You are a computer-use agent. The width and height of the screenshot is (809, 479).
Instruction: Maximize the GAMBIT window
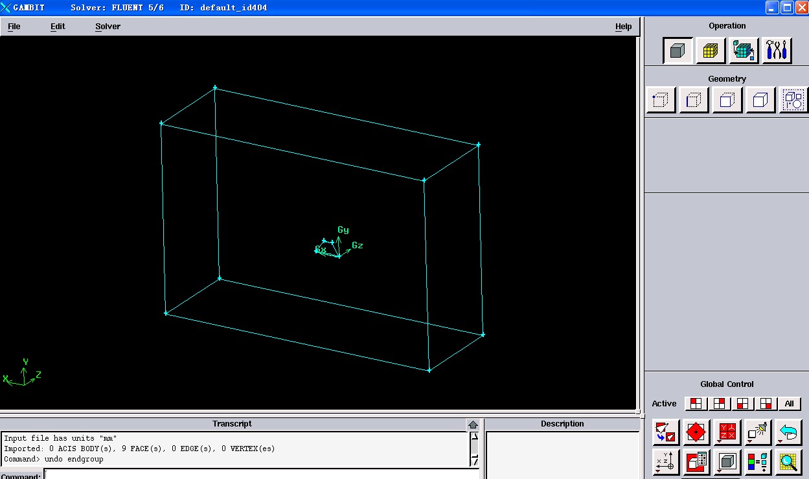click(x=787, y=8)
